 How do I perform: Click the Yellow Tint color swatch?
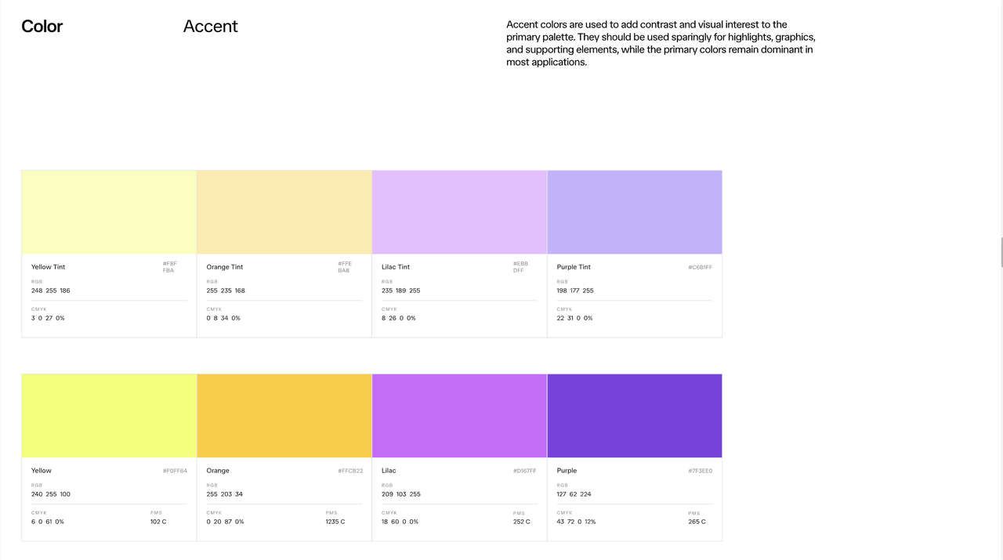(109, 212)
